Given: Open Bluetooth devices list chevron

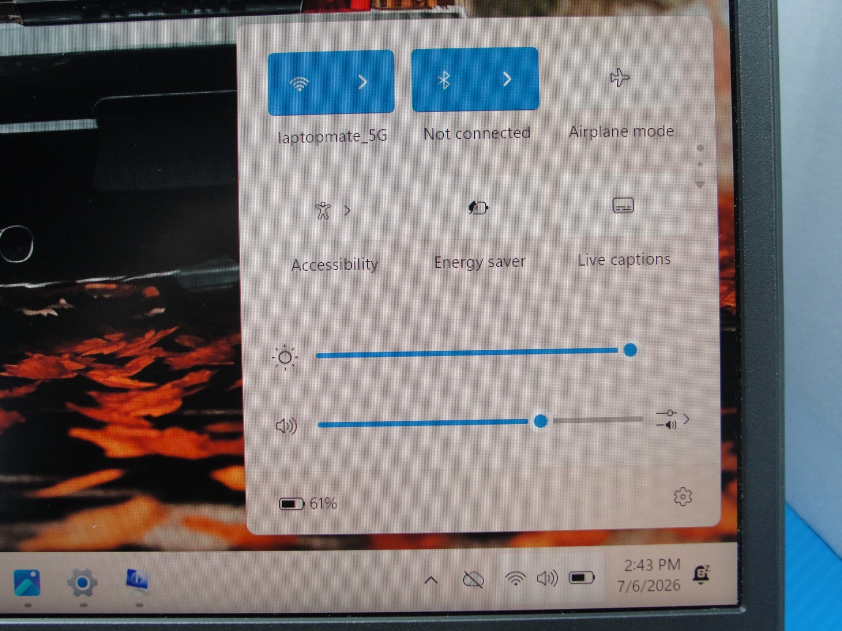Looking at the screenshot, I should (507, 79).
